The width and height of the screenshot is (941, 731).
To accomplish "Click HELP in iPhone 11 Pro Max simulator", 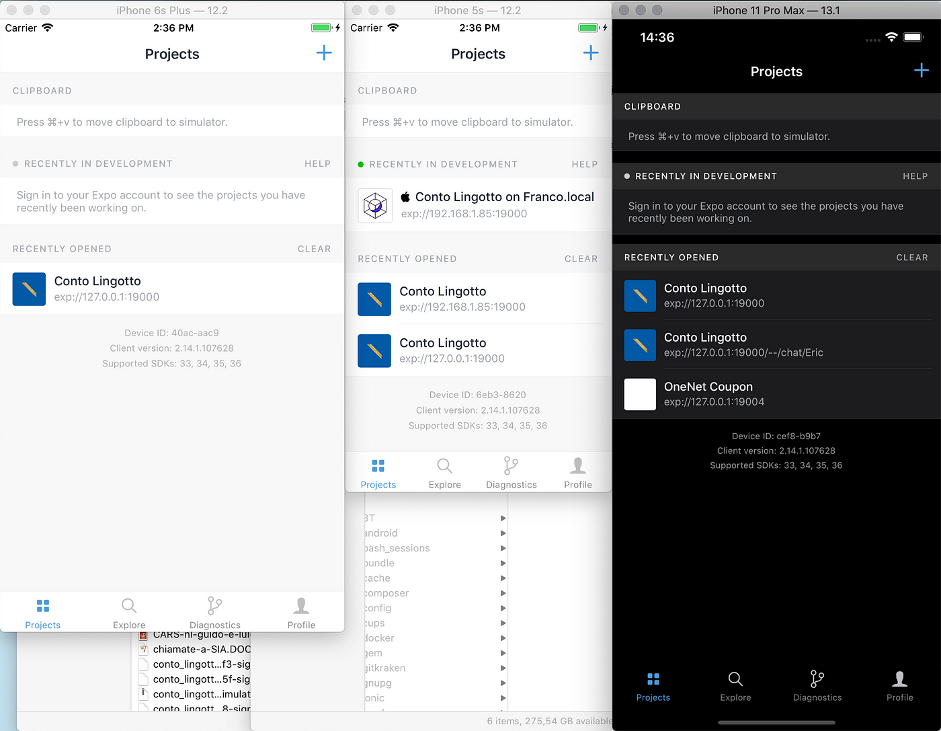I will click(x=915, y=176).
